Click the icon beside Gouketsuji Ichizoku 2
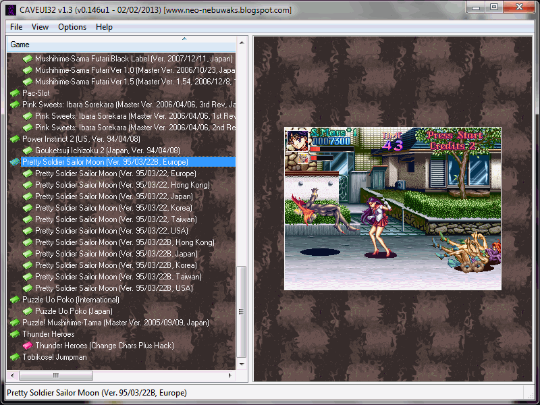This screenshot has height=405, width=540. [28, 151]
